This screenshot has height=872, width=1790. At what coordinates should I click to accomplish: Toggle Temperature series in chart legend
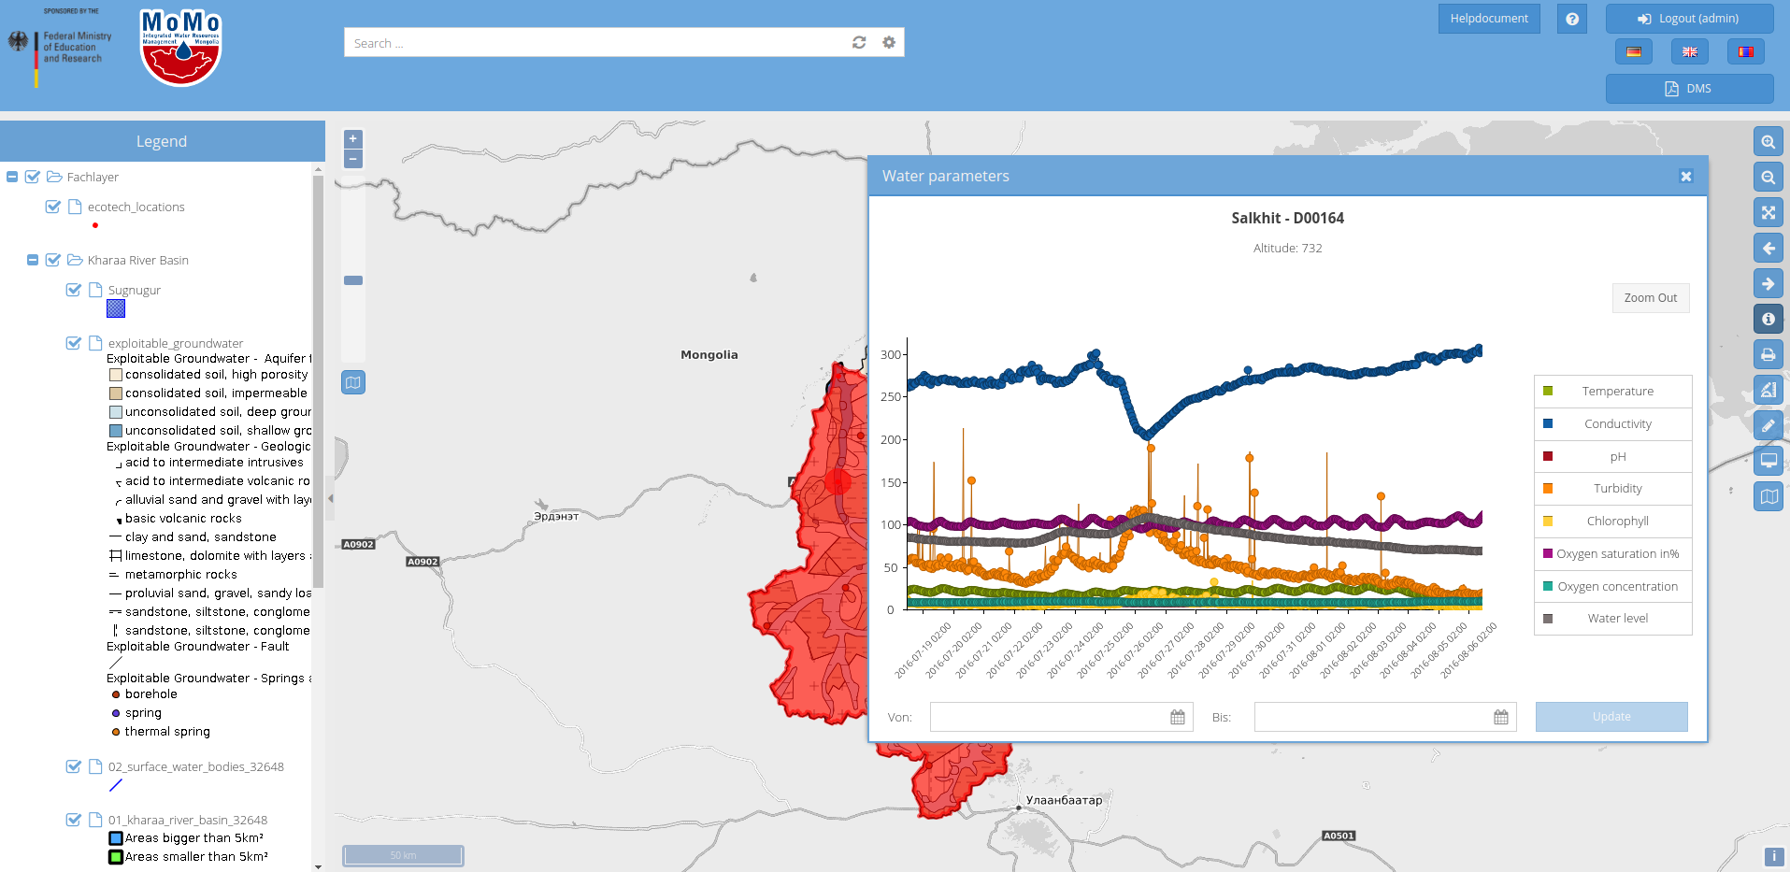pos(1613,391)
